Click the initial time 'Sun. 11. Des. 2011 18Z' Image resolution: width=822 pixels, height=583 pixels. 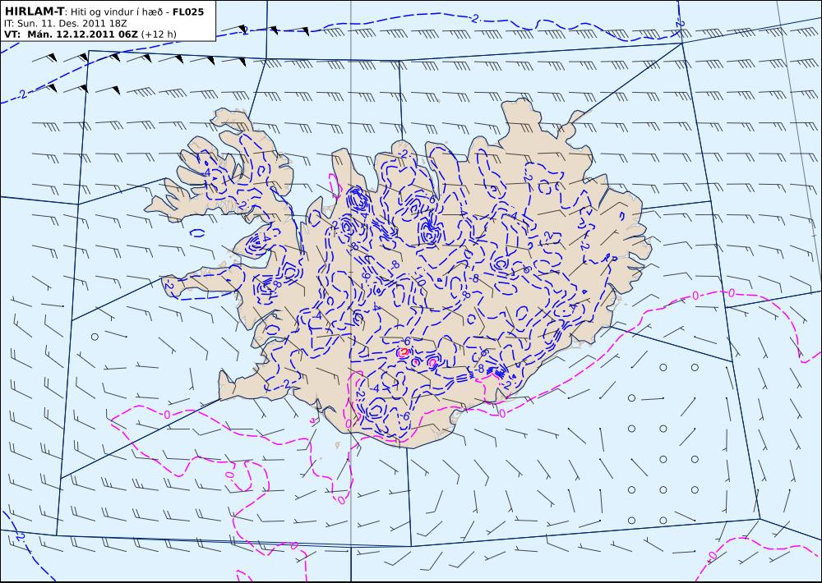(72, 24)
